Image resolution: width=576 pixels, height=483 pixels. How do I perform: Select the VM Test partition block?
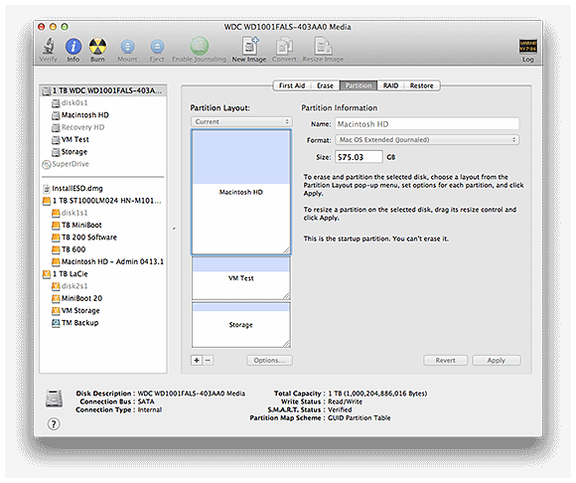click(x=241, y=278)
